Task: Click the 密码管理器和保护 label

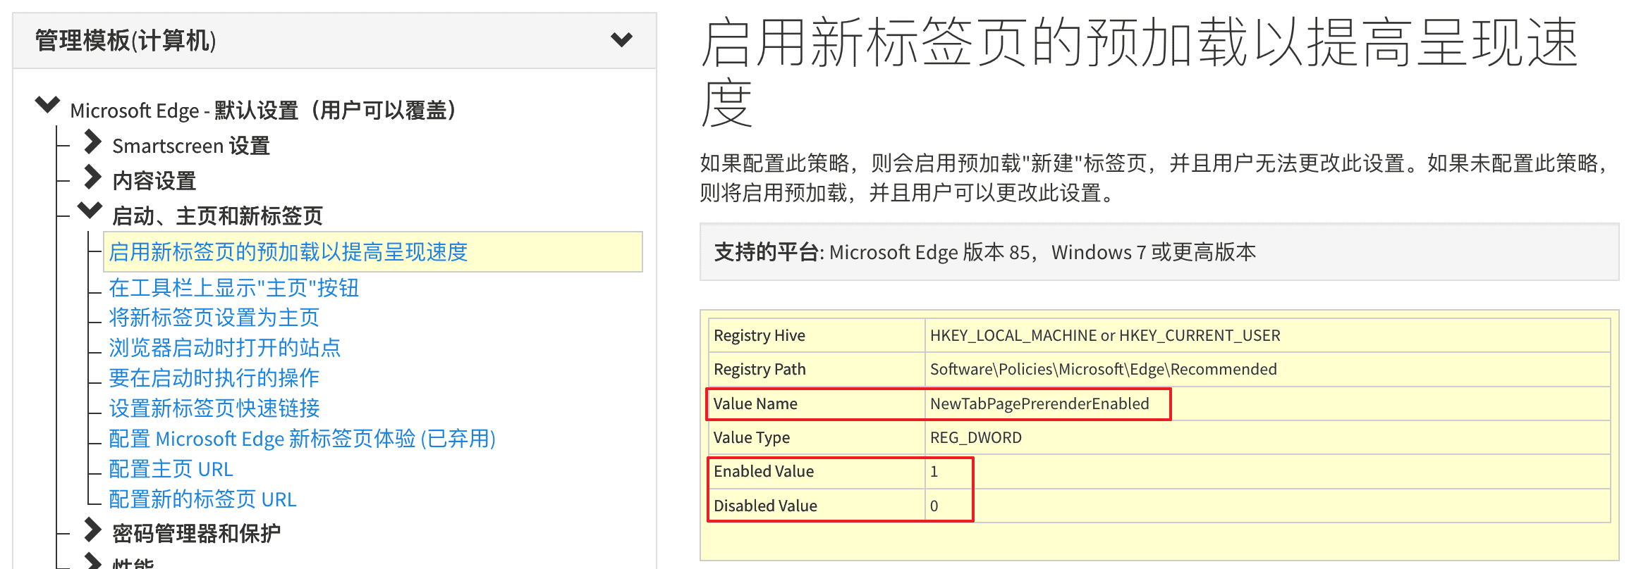Action: (x=196, y=534)
